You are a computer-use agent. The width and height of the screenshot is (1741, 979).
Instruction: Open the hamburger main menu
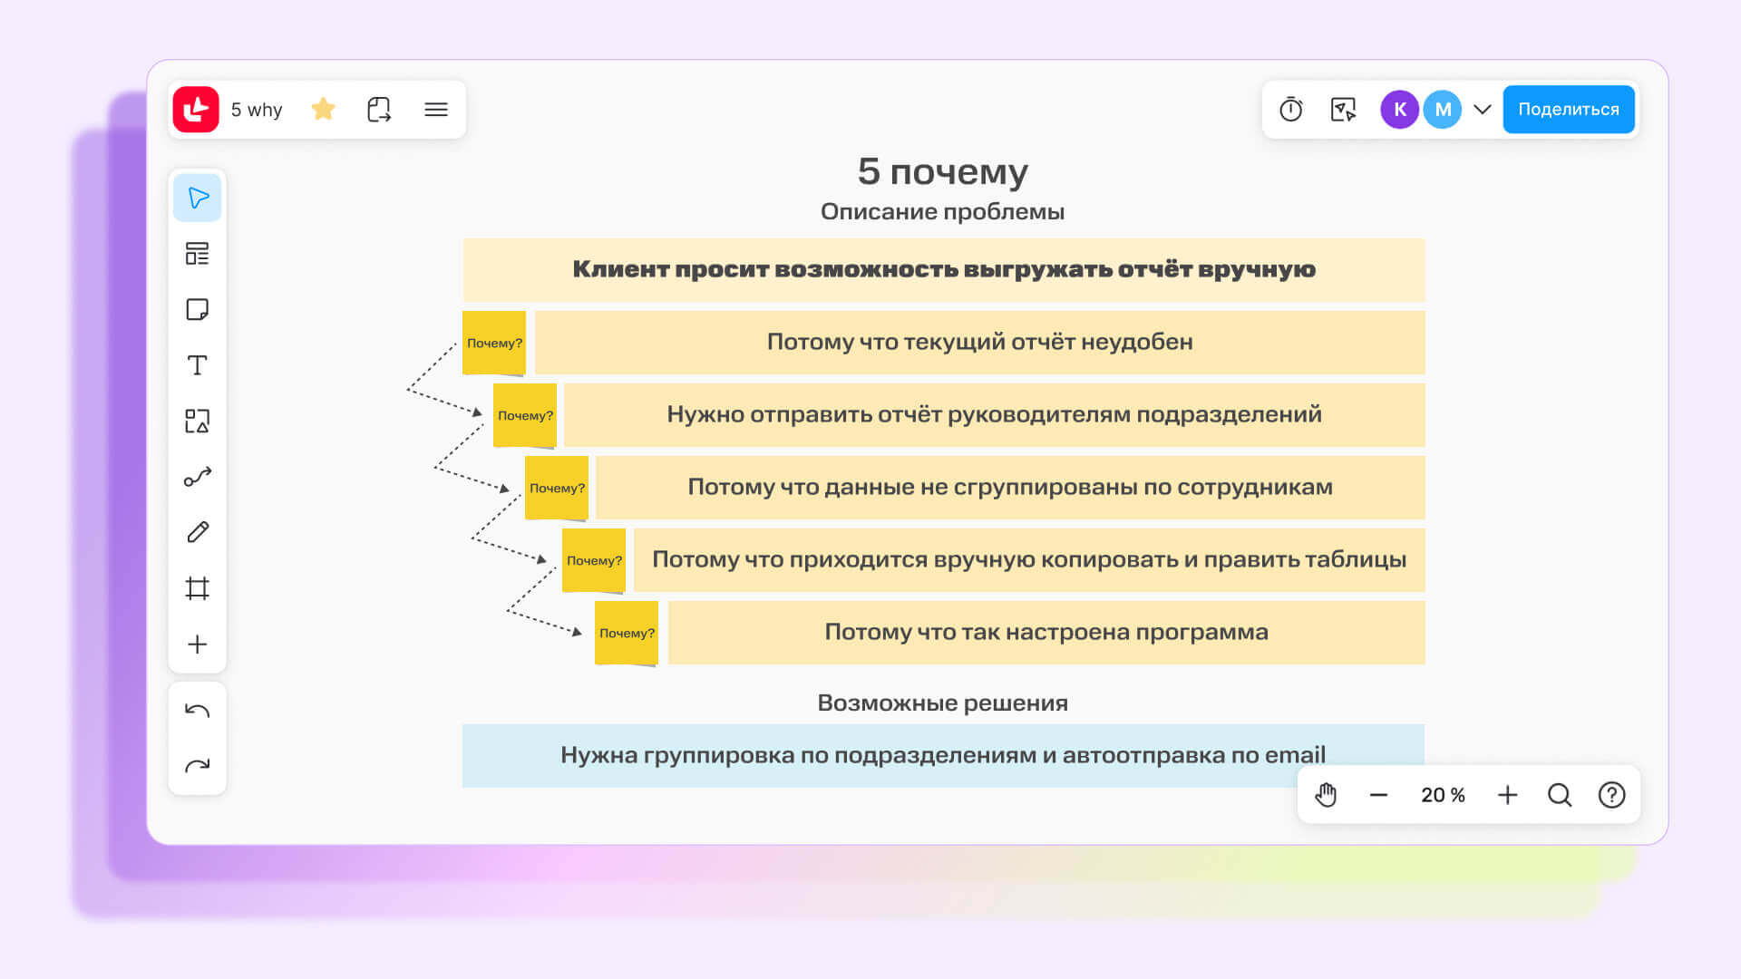pyautogui.click(x=436, y=110)
